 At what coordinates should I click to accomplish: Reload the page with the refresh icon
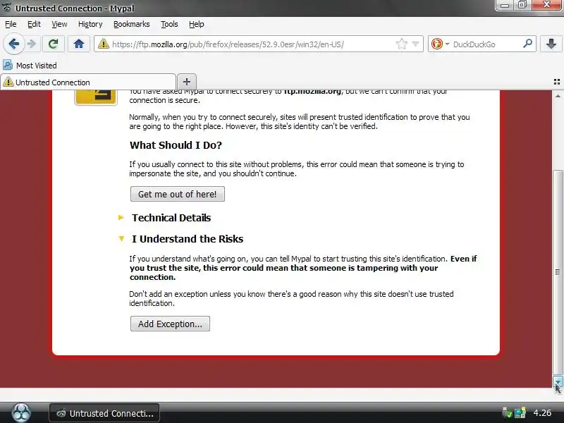coord(54,44)
